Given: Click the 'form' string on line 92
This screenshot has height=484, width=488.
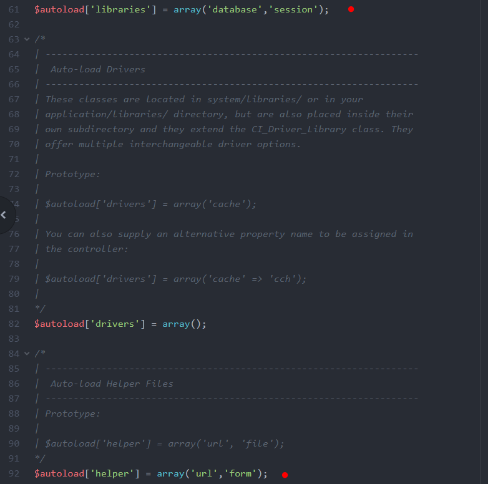Looking at the screenshot, I should pos(240,473).
